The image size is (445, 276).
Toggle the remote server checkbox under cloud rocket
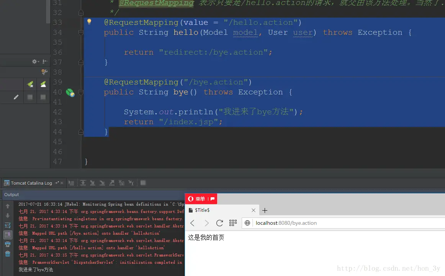[43, 97]
